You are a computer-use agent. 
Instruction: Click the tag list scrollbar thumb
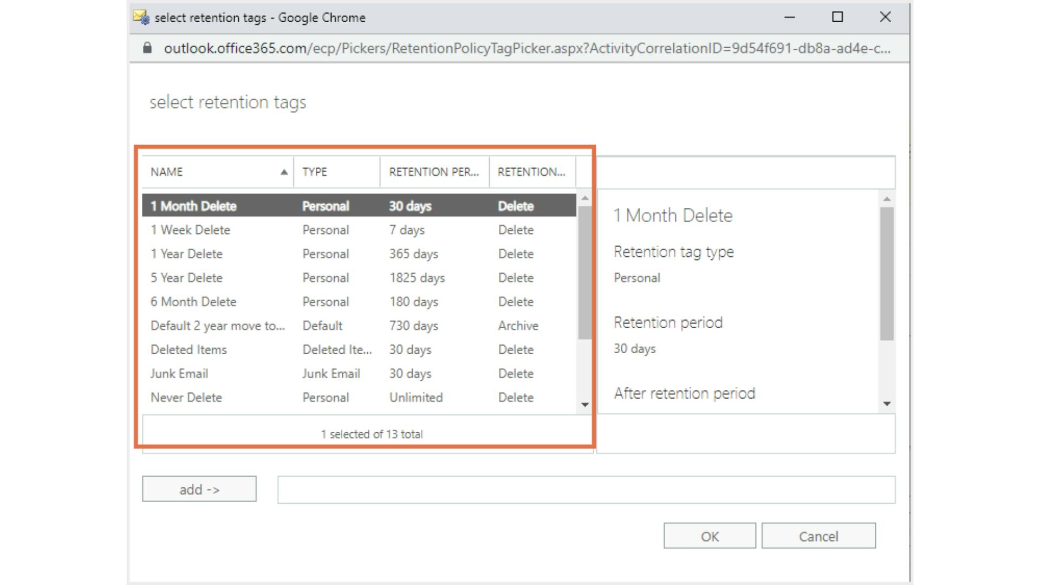(585, 272)
